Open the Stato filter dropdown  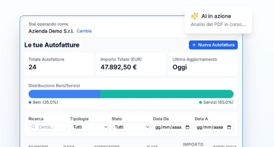click(131, 127)
